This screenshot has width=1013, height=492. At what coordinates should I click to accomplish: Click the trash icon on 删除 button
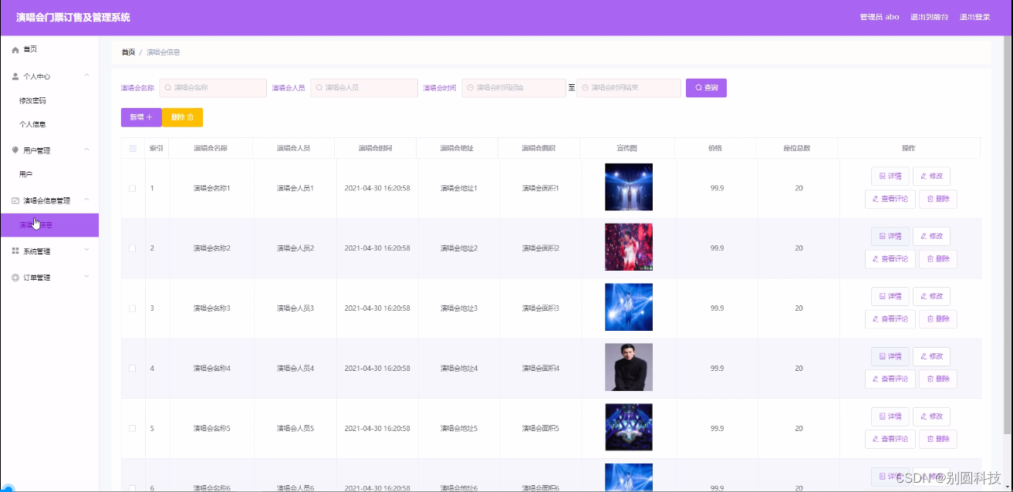(x=191, y=117)
